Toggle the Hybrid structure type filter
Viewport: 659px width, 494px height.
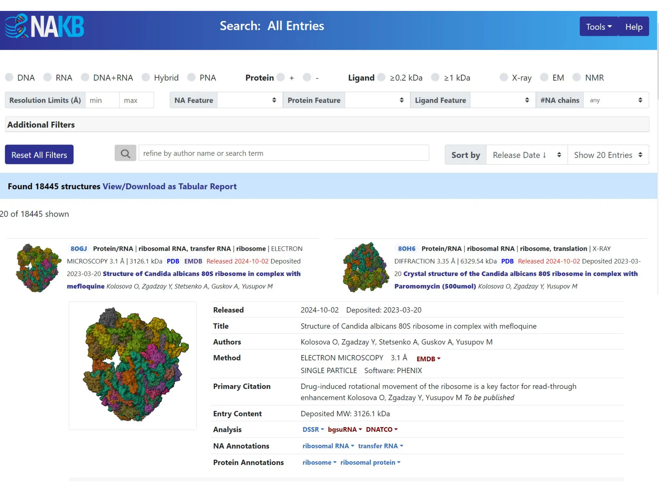(x=146, y=78)
